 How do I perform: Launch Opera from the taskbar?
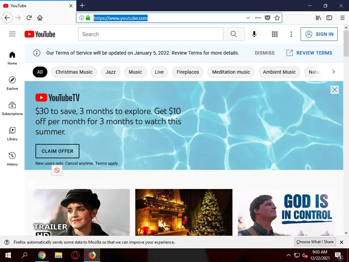75,255
